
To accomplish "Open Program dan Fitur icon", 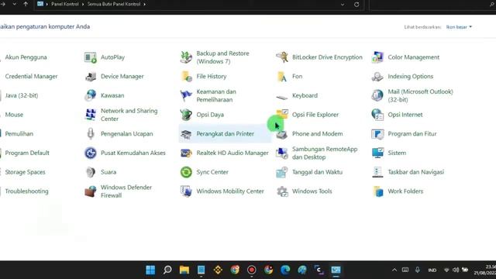I will click(x=377, y=134).
